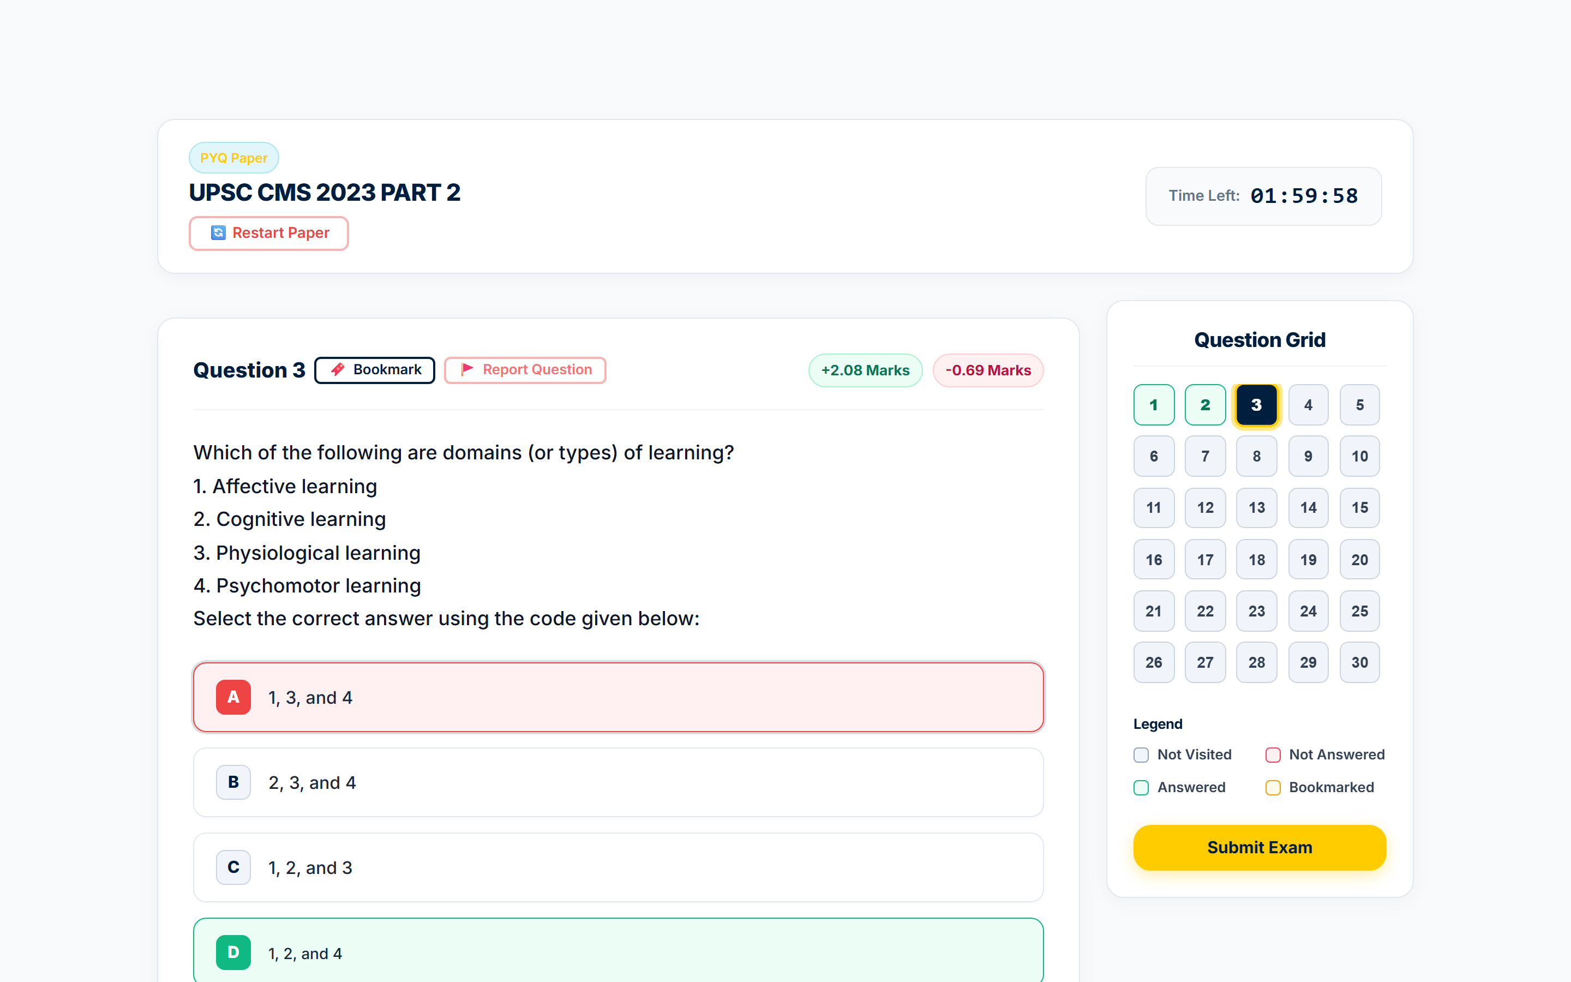This screenshot has height=982, width=1571.
Task: Jump to question 30
Action: (1359, 662)
